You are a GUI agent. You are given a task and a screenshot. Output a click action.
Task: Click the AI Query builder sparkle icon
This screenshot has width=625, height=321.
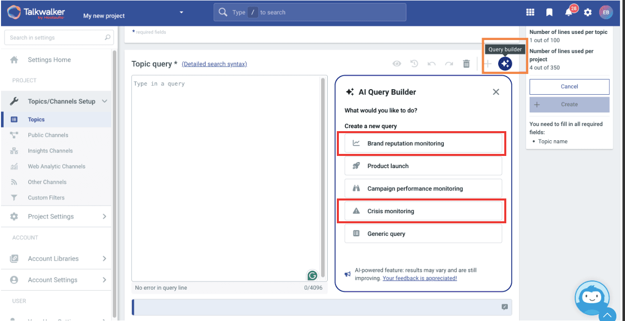(x=505, y=64)
